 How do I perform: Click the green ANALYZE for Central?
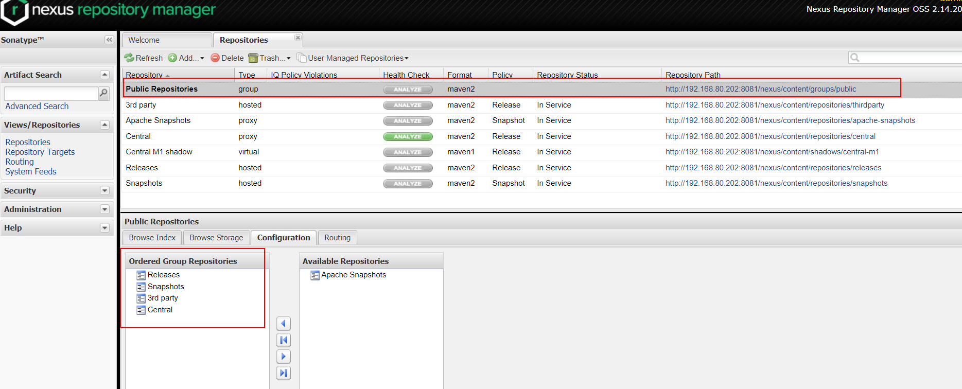(408, 136)
